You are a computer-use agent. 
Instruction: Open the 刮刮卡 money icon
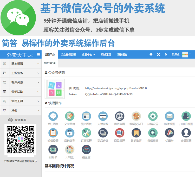point(53,149)
